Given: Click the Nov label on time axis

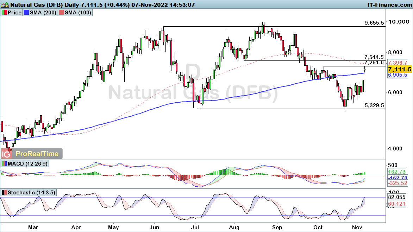Looking at the screenshot, I should tap(357, 227).
